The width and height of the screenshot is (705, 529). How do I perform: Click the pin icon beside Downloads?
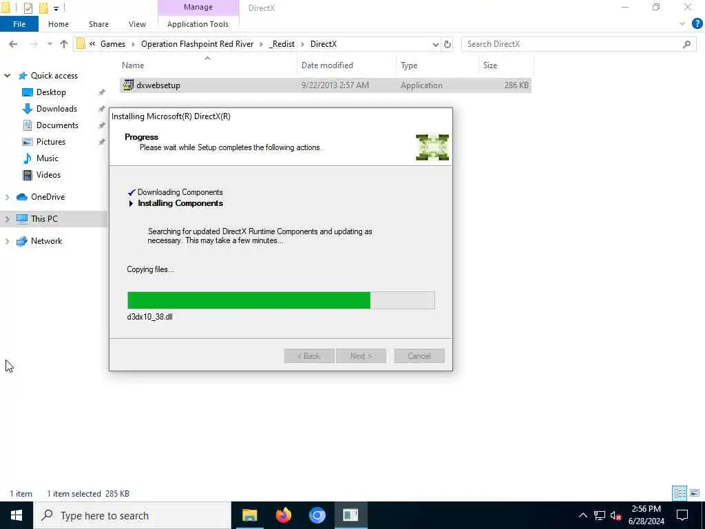click(x=102, y=109)
